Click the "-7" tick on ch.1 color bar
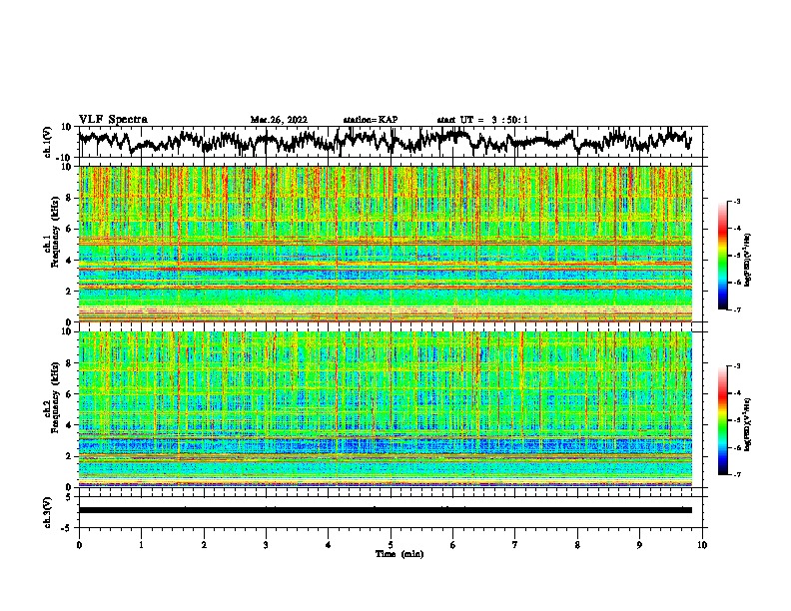This screenshot has height=611, width=791. click(x=737, y=309)
